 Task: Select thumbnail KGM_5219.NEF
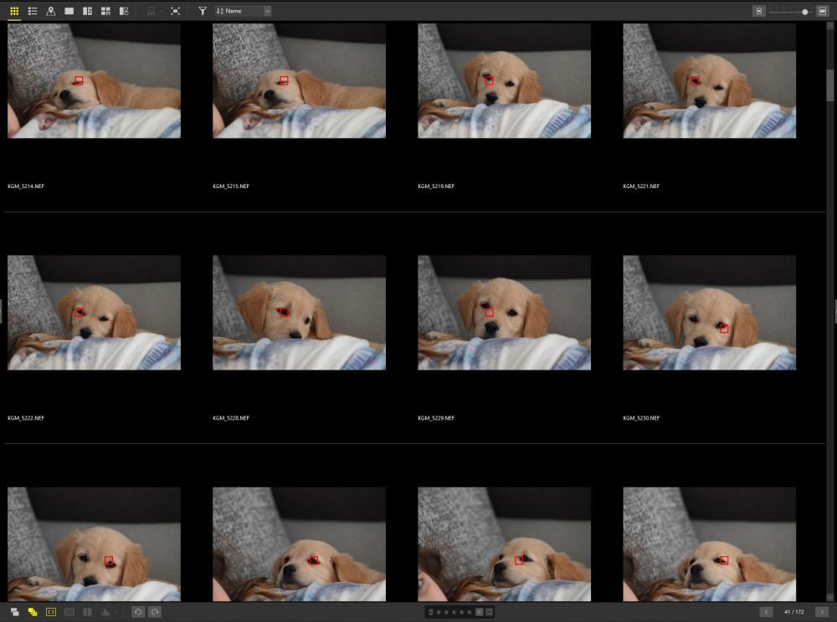click(505, 80)
